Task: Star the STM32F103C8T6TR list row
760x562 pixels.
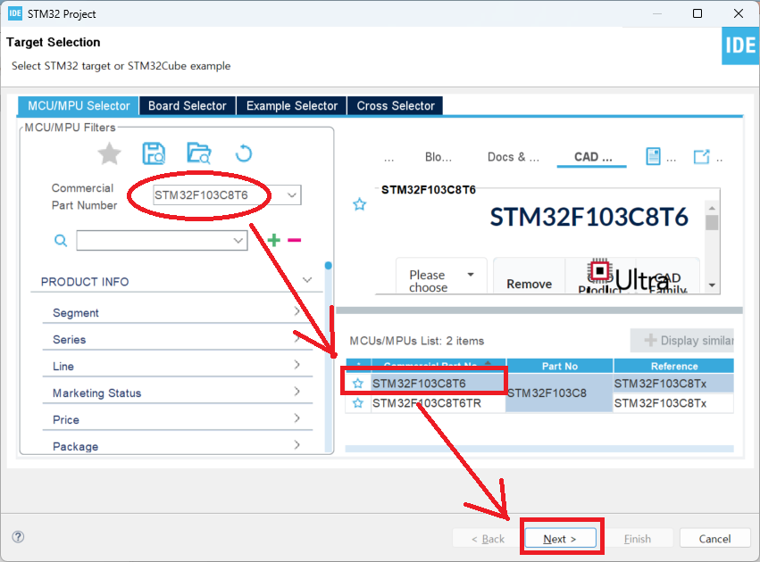Action: click(x=358, y=402)
